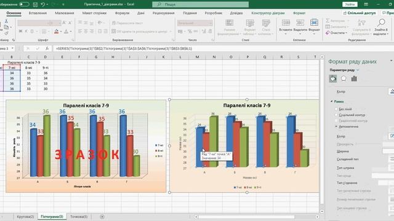Viewport: 394px width, 221px height.
Task: Open the Format pane options arrow
Action: coord(392,61)
